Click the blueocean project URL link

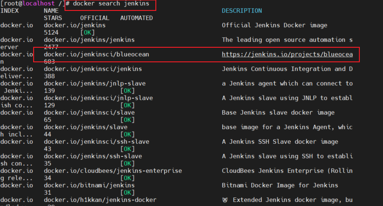(287, 55)
